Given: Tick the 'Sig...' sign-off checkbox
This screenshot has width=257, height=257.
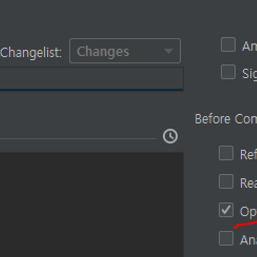Looking at the screenshot, I should (x=228, y=72).
